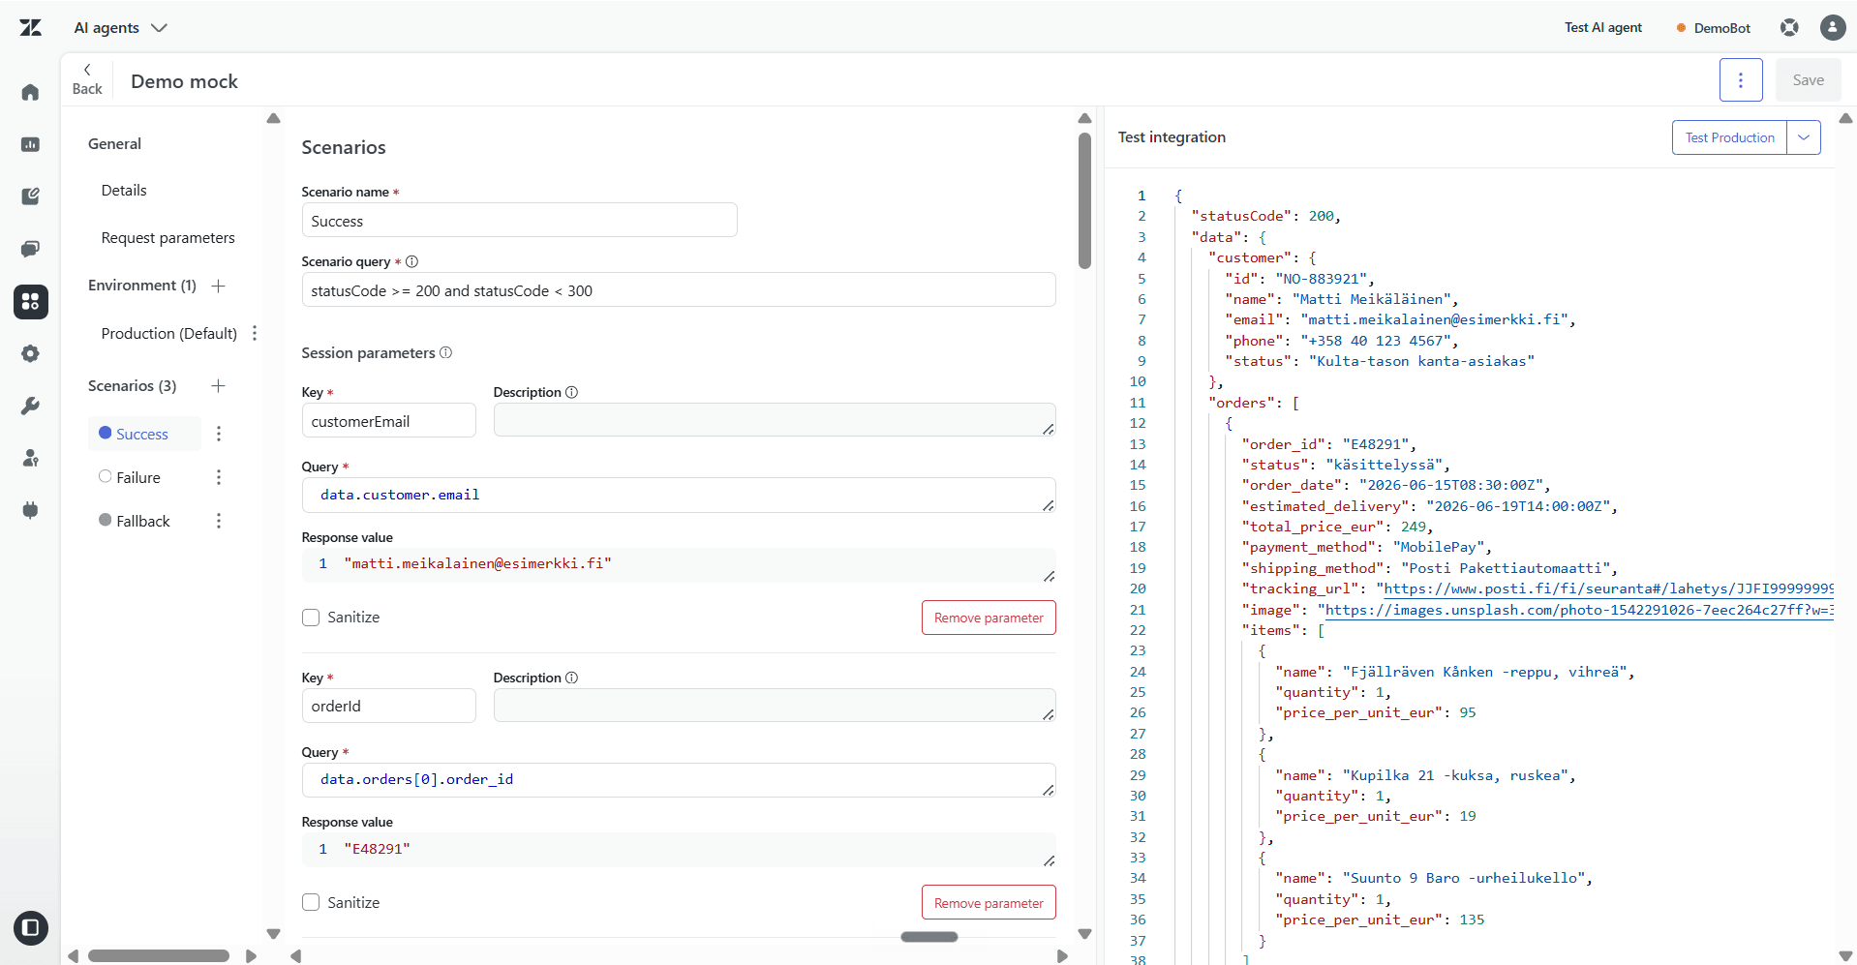Open the posti.fi tracking URL link
Screen dimensions: 1857x965
tap(1609, 588)
